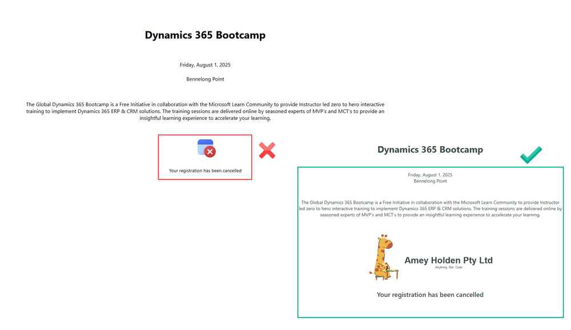This screenshot has width=571, height=330.
Task: Click the large left 'Dynamics 365 Bootcamp' heading
Action: pos(205,35)
